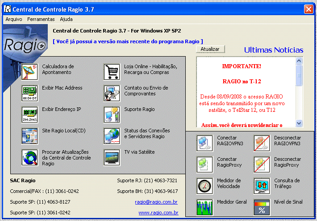Screen dimensions: 317x221
Task: Click the 'Ultimas Notícias' heading
Action: [274, 50]
